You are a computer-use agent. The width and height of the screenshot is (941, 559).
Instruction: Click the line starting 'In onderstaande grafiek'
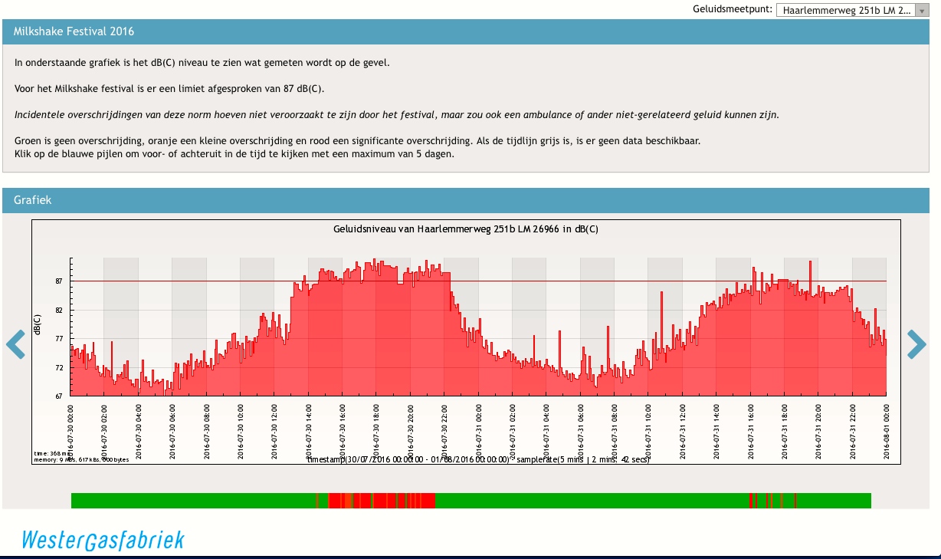[202, 62]
